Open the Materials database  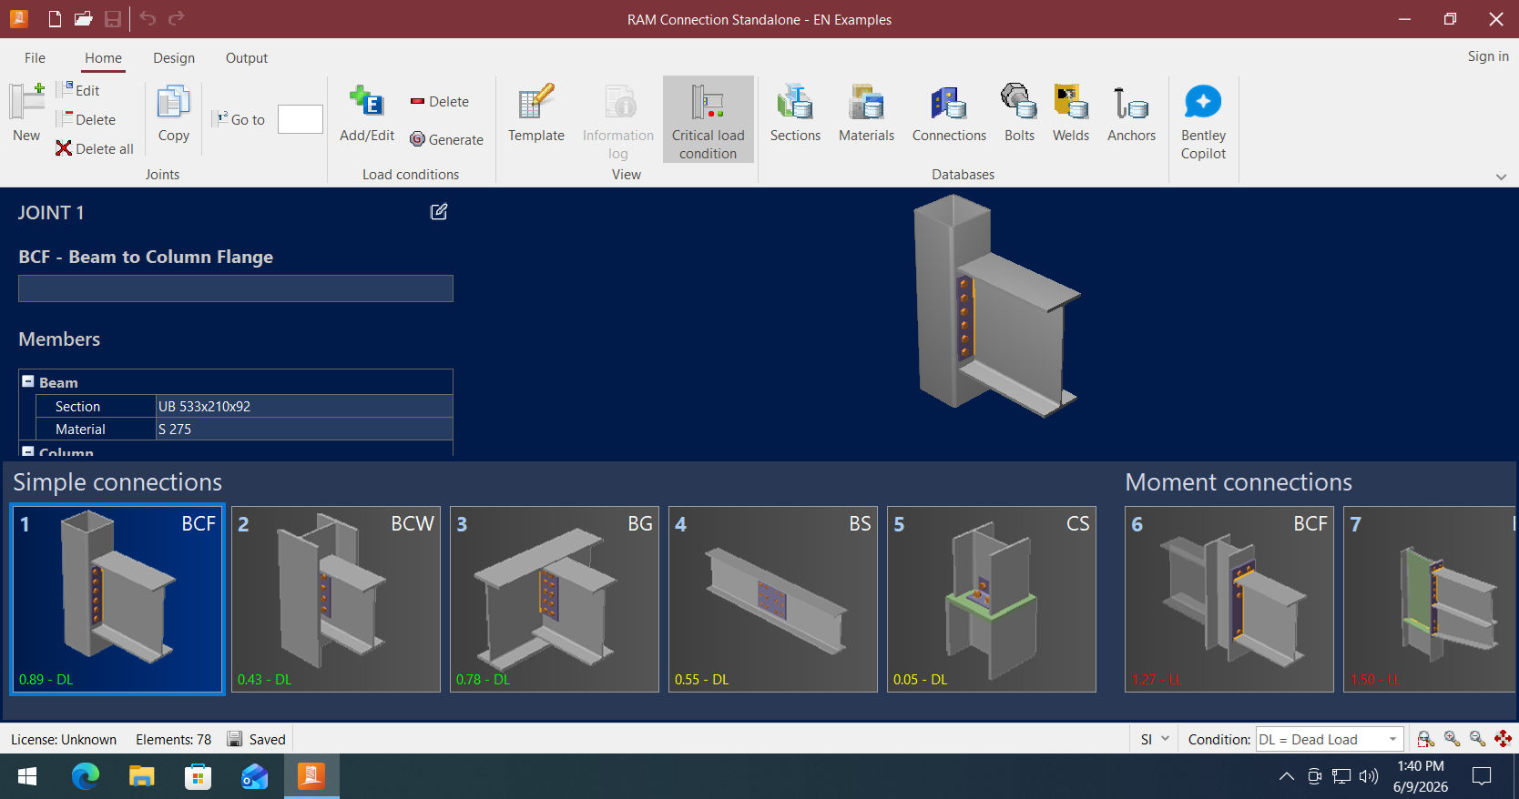pos(866,114)
